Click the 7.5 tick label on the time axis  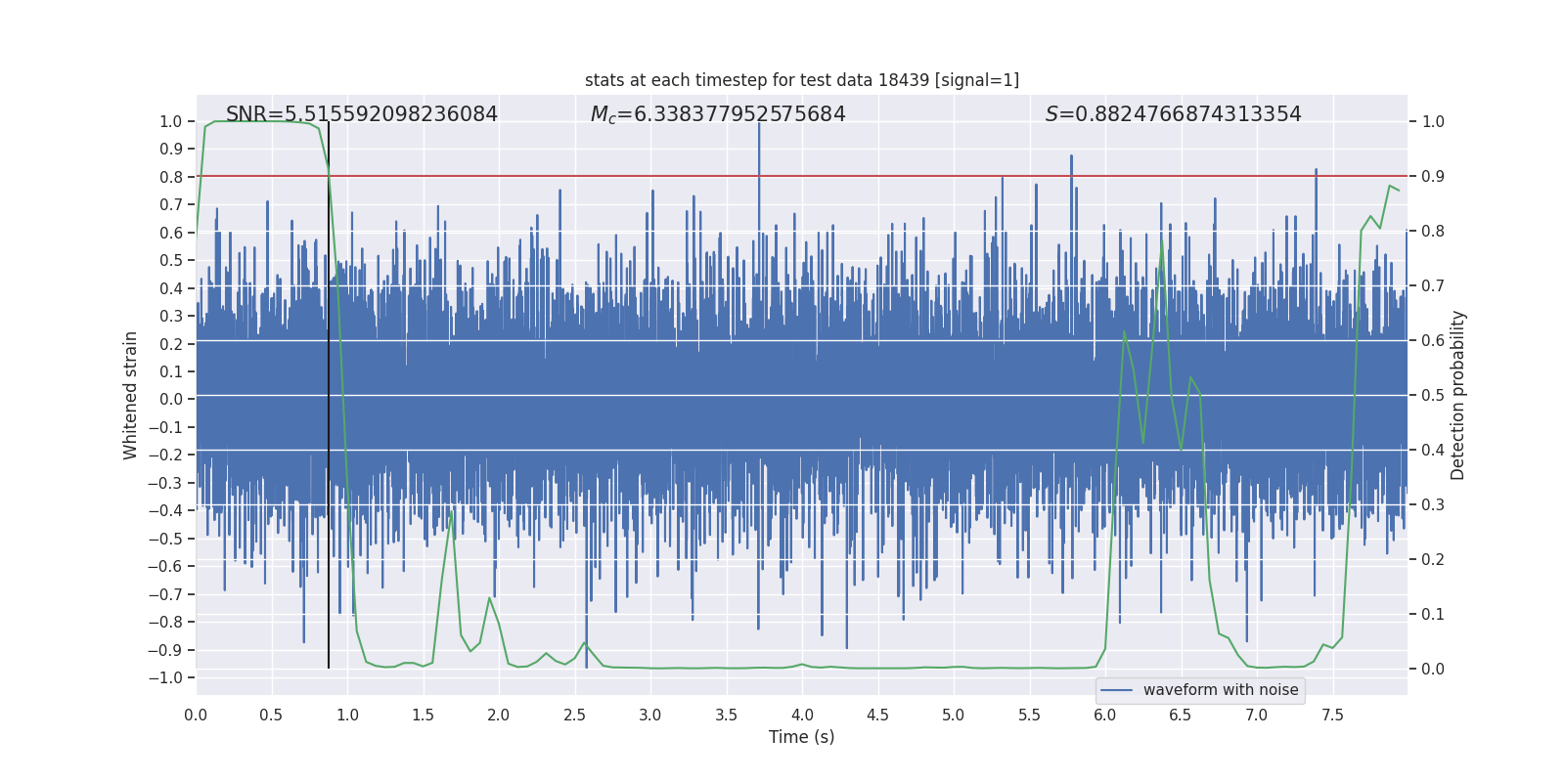(x=1332, y=716)
